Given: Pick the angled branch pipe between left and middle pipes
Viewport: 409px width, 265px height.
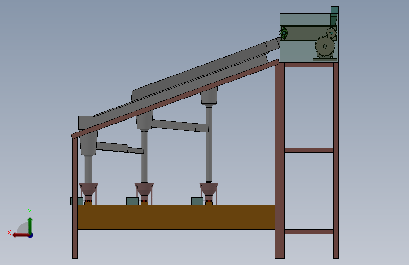Looking at the screenshot, I should click(120, 148).
